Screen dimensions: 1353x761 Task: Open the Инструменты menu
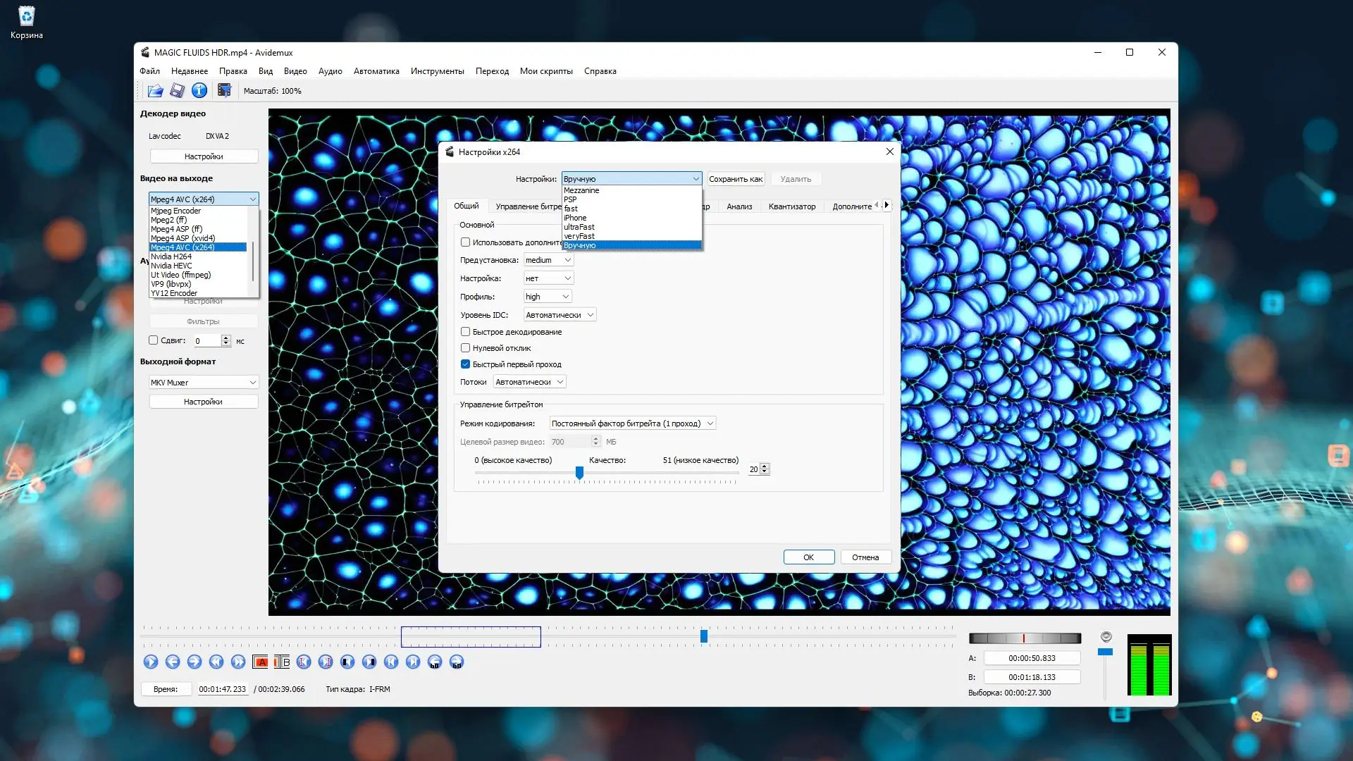point(437,71)
